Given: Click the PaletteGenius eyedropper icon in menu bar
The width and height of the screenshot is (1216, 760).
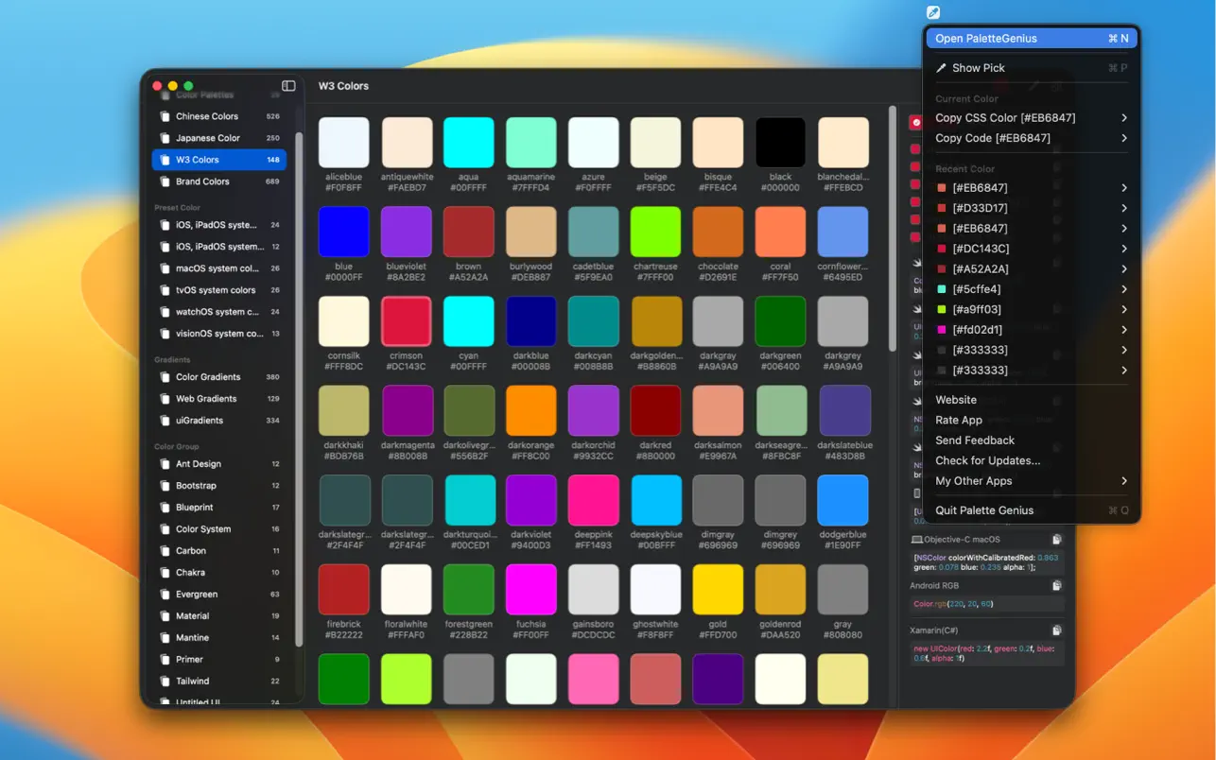Looking at the screenshot, I should (933, 12).
